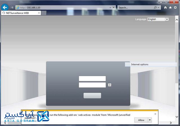Screen dimensions: 180x126
Task: Open the browser Home icon
Action: [165, 8]
